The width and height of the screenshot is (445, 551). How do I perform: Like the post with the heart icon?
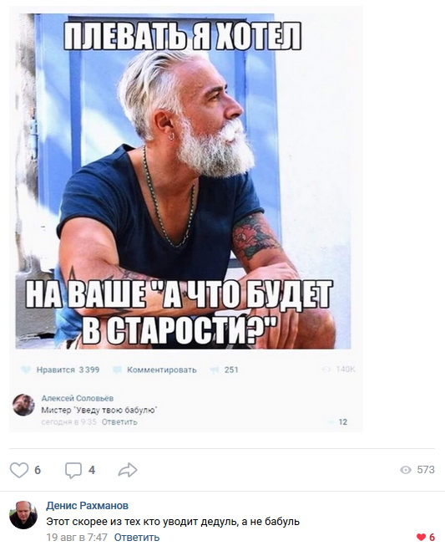click(18, 470)
